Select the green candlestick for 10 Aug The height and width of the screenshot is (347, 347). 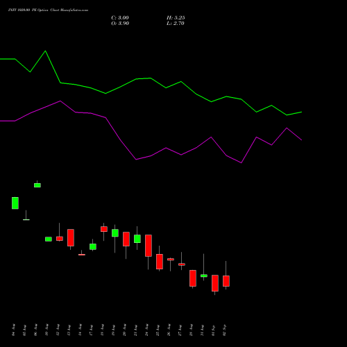tap(49, 239)
